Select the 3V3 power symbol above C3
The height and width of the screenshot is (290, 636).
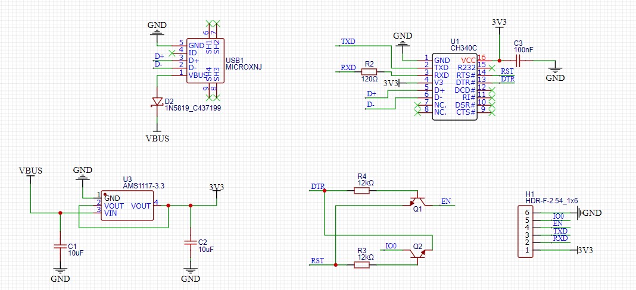tap(499, 23)
